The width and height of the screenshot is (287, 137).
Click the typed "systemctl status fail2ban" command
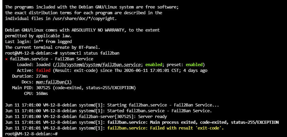click(90, 53)
